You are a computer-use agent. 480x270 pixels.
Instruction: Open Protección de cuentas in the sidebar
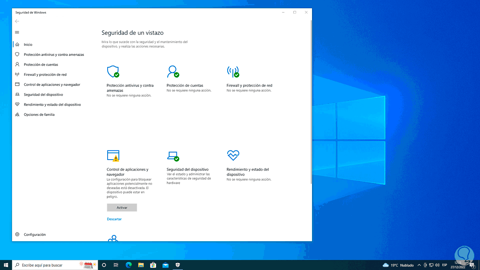(42, 64)
